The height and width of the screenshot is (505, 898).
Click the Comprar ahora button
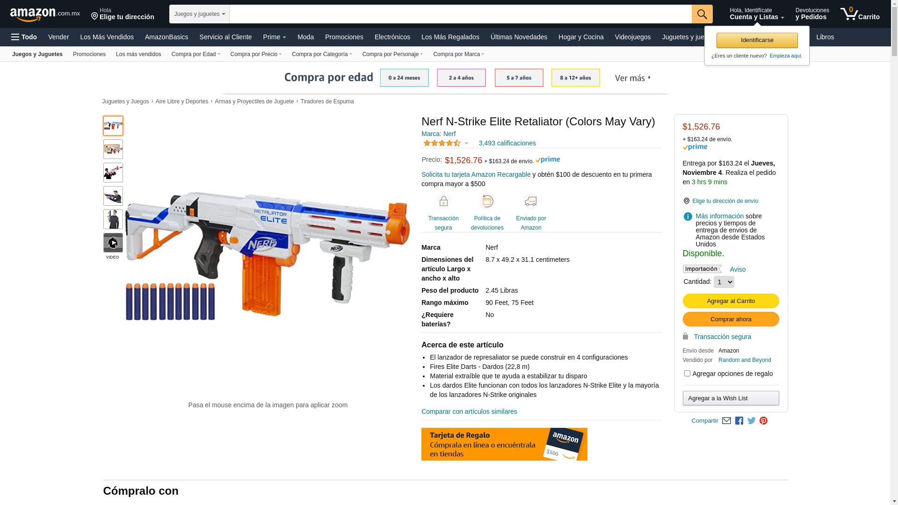(x=731, y=319)
